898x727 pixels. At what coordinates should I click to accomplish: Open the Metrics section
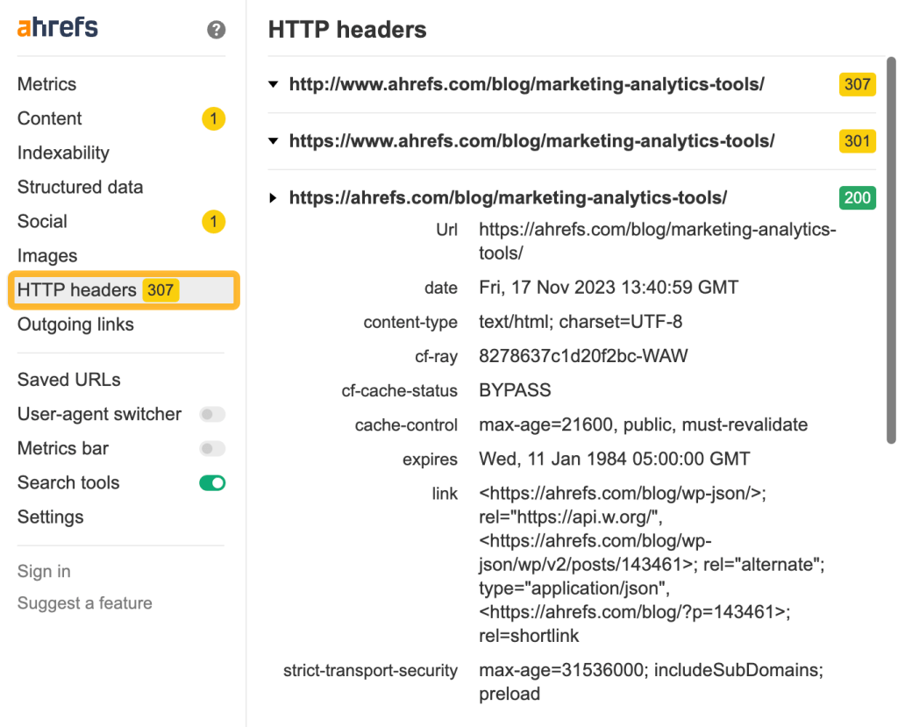[x=46, y=84]
